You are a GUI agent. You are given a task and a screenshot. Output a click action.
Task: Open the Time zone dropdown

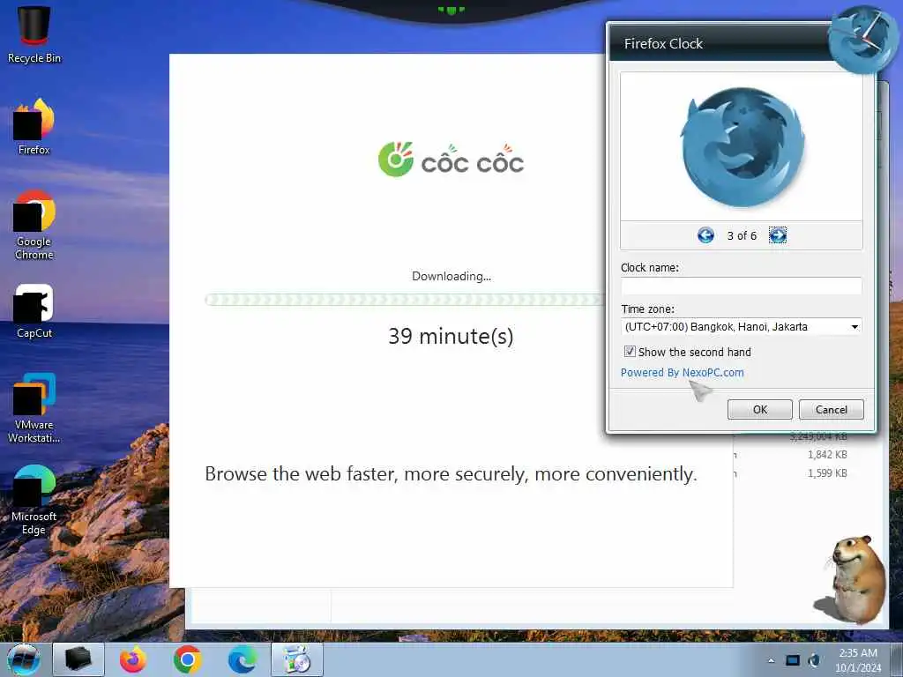741,326
